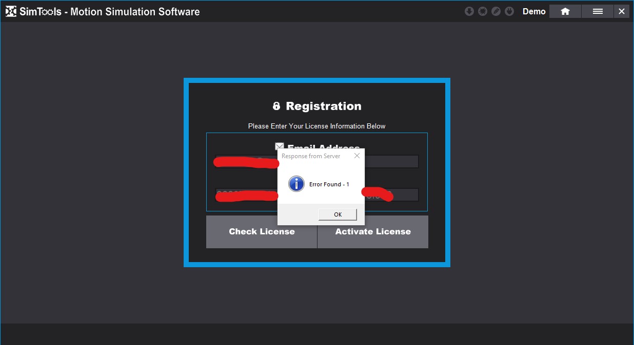The width and height of the screenshot is (634, 345).
Task: Click the starburst status icon in title bar
Action: click(482, 11)
